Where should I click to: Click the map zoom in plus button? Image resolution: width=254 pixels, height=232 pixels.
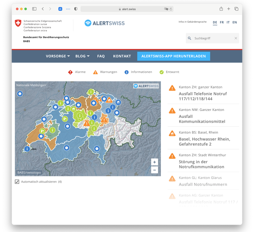click(x=154, y=162)
